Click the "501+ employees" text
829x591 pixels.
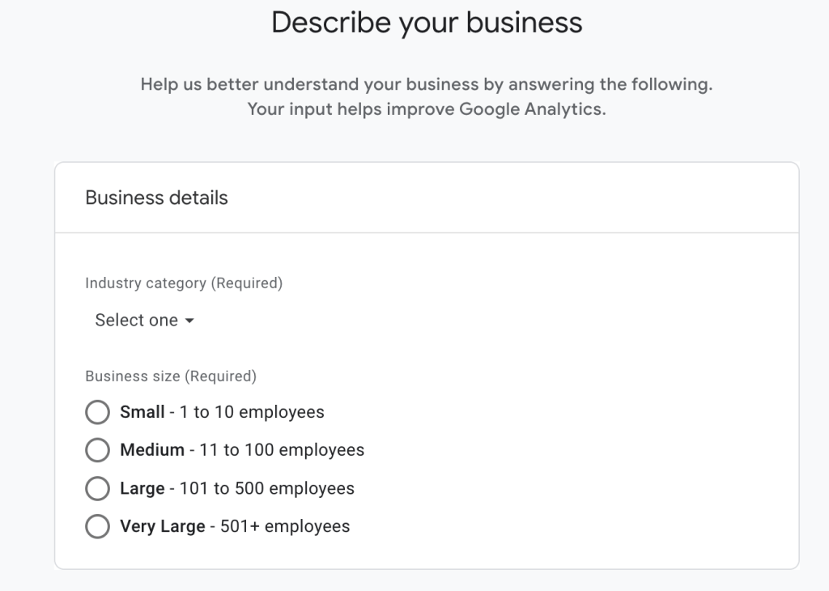click(x=285, y=527)
